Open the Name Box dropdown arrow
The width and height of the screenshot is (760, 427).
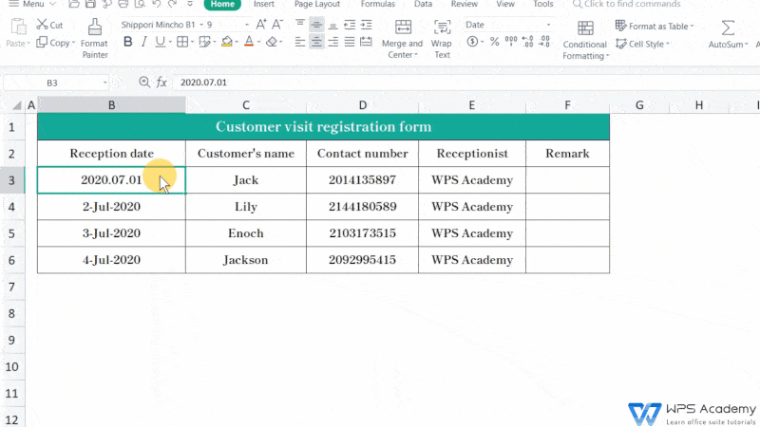click(104, 83)
